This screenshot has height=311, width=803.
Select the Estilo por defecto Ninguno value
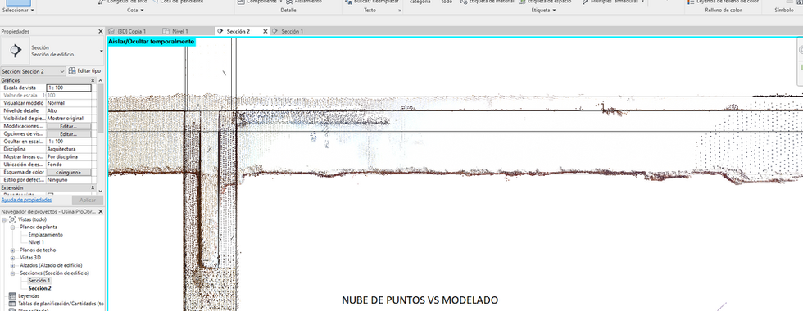pyautogui.click(x=69, y=180)
